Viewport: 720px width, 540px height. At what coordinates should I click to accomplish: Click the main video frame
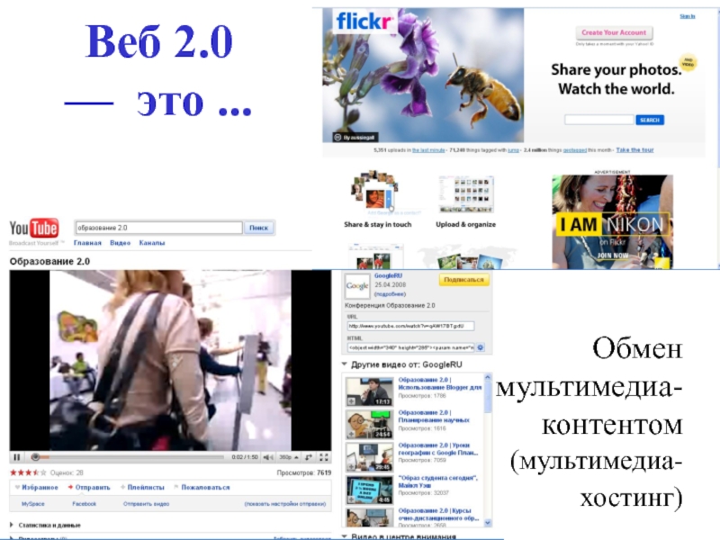tap(170, 360)
